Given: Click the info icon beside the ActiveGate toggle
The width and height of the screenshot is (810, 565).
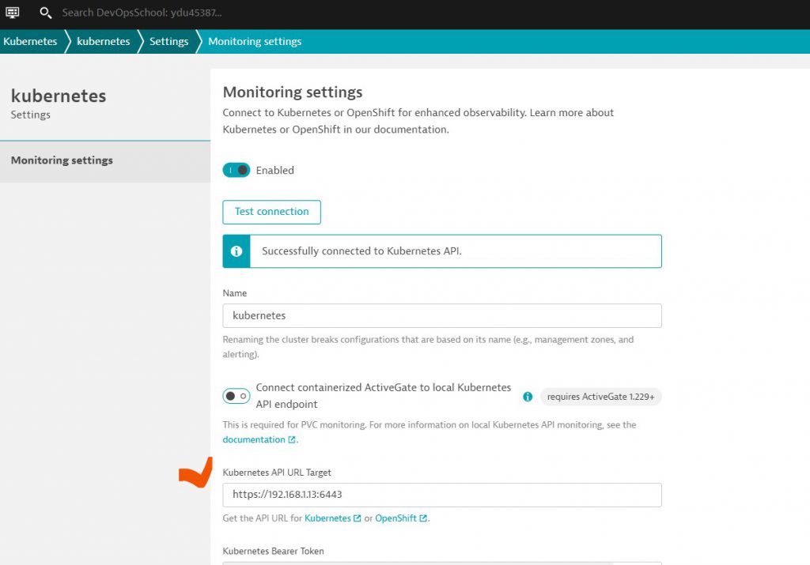Looking at the screenshot, I should pyautogui.click(x=528, y=397).
